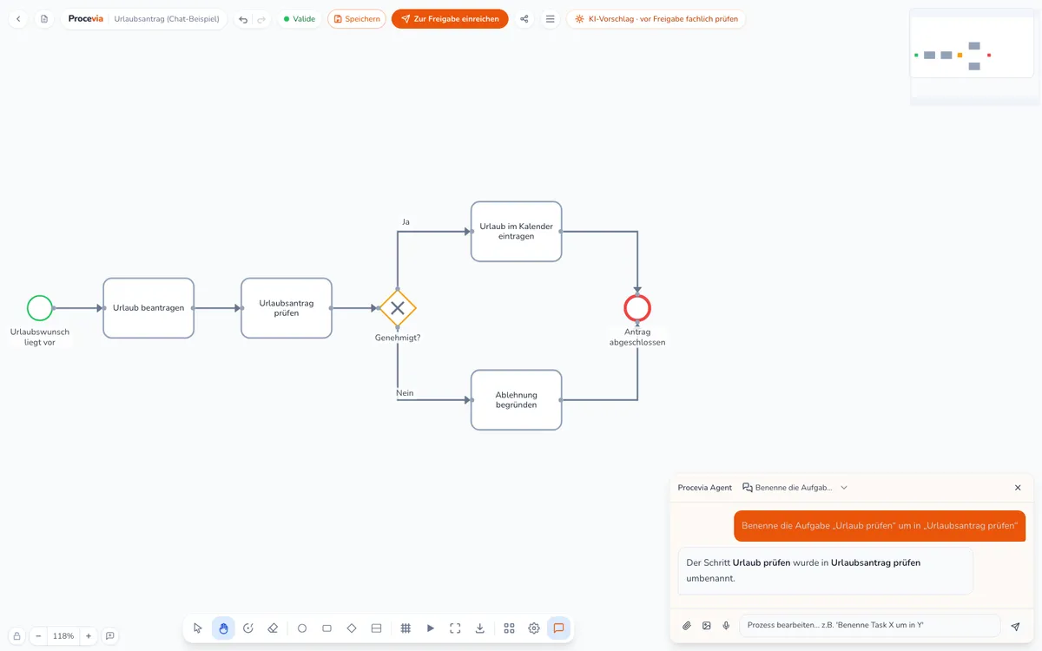The height and width of the screenshot is (651, 1042).
Task: Zoom out with the minus button
Action: click(x=38, y=636)
